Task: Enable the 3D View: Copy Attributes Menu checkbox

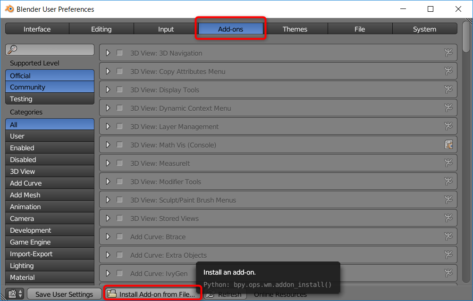Action: tap(119, 71)
